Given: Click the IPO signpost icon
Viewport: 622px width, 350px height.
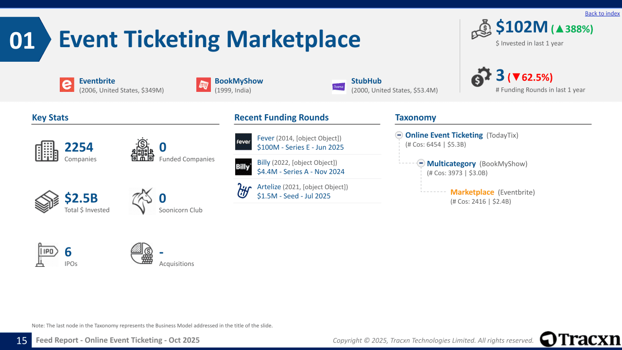Looking at the screenshot, I should coord(47,255).
